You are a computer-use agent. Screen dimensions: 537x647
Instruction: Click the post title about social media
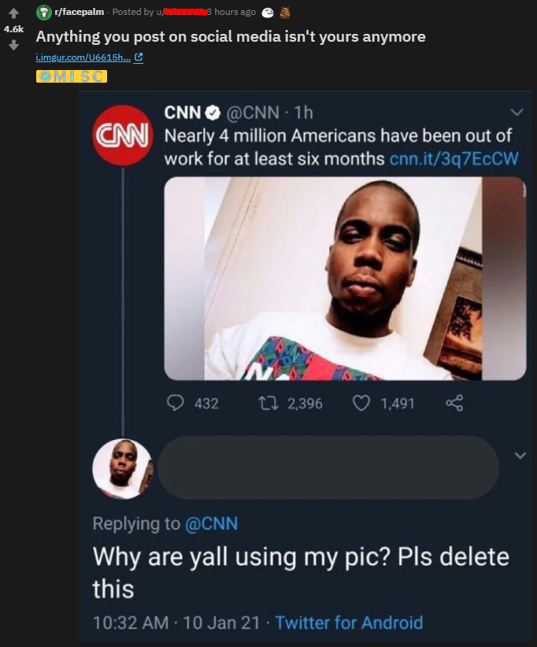tap(231, 36)
